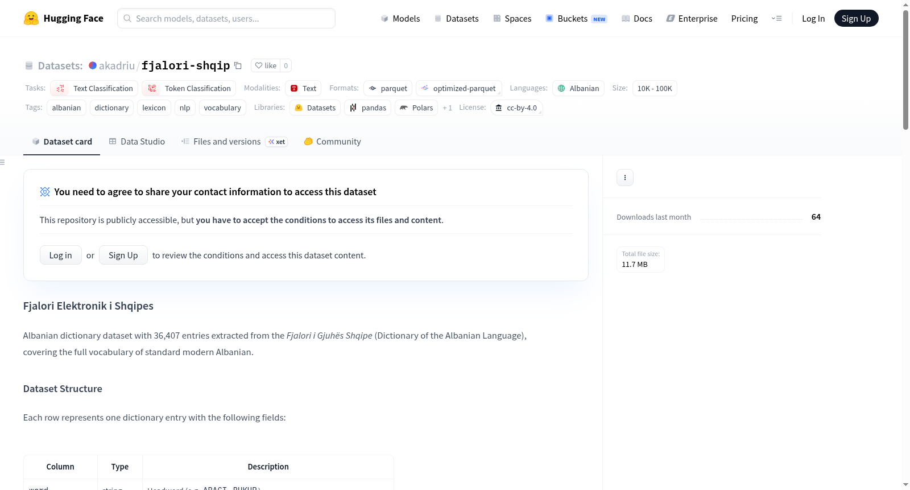Click the dark Sign Up header button
This screenshot has width=910, height=490.
856,18
